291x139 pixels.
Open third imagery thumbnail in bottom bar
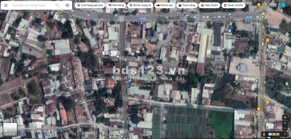(278, 134)
